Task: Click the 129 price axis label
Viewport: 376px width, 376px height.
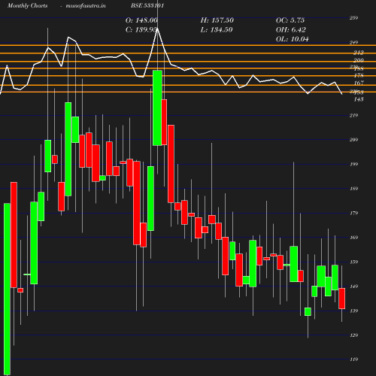Action: point(353,335)
